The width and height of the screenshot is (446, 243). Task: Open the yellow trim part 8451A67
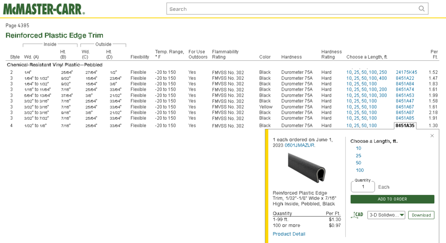(405, 107)
